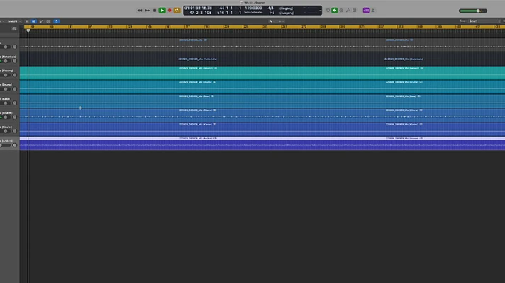Screen dimensions: 505x283
Task: Turn the Drums track pan knob
Action: pyautogui.click(x=14, y=89)
